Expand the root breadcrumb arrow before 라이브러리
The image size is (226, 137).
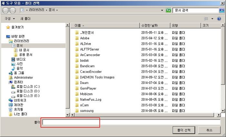click(x=27, y=10)
